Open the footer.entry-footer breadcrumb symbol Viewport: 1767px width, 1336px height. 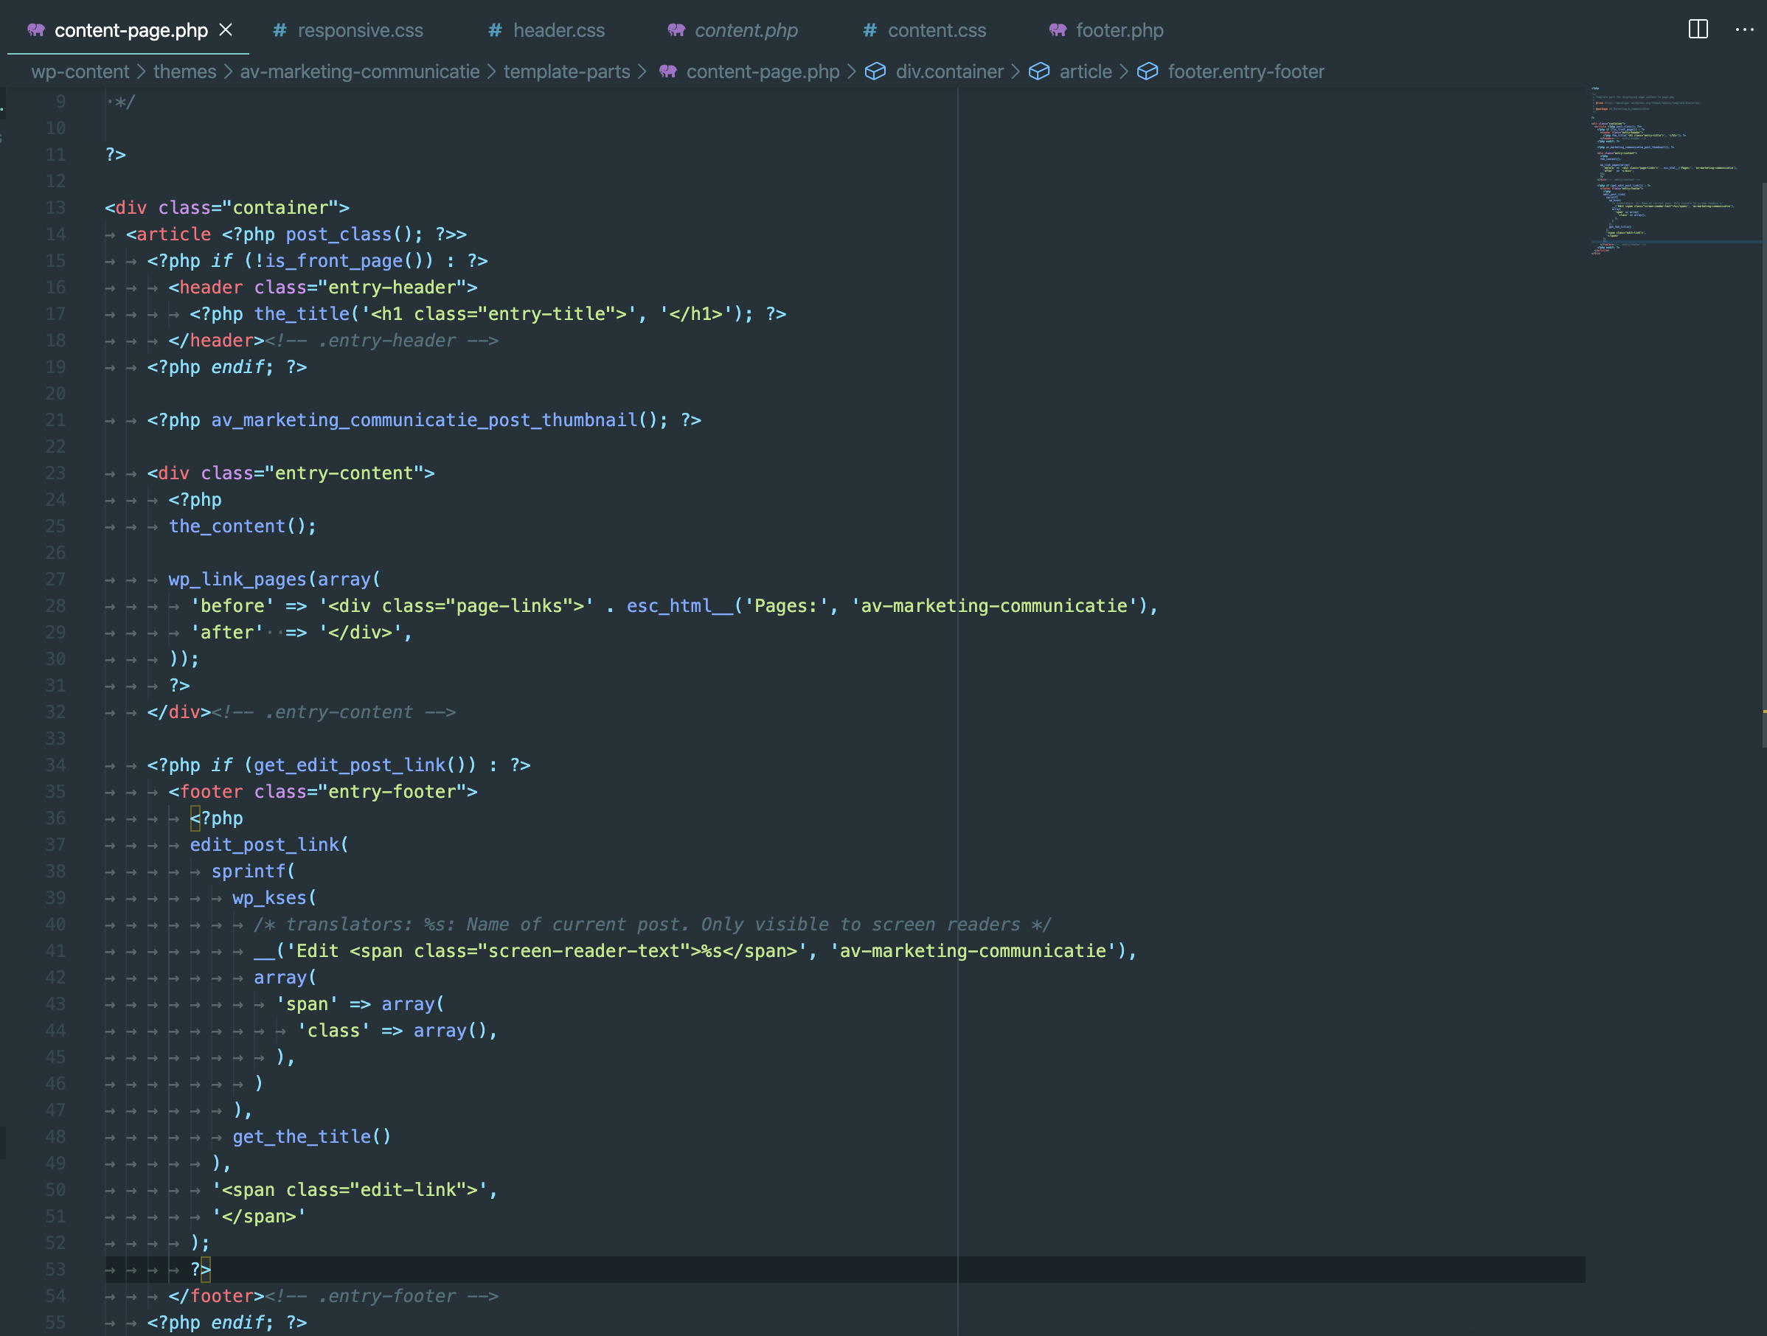pos(1246,72)
